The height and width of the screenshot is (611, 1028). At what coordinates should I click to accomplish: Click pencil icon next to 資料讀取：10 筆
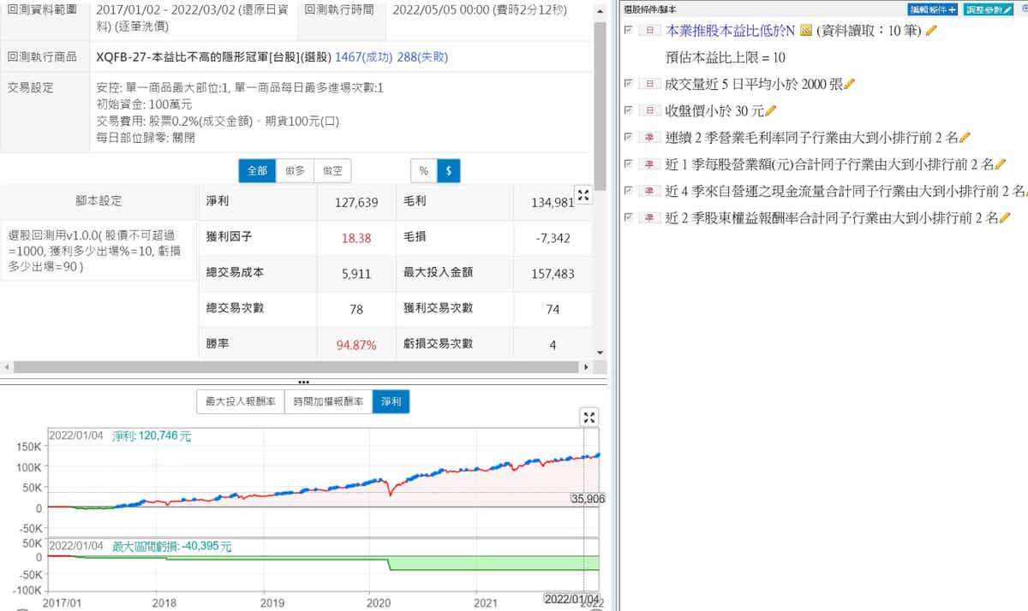coord(932,31)
